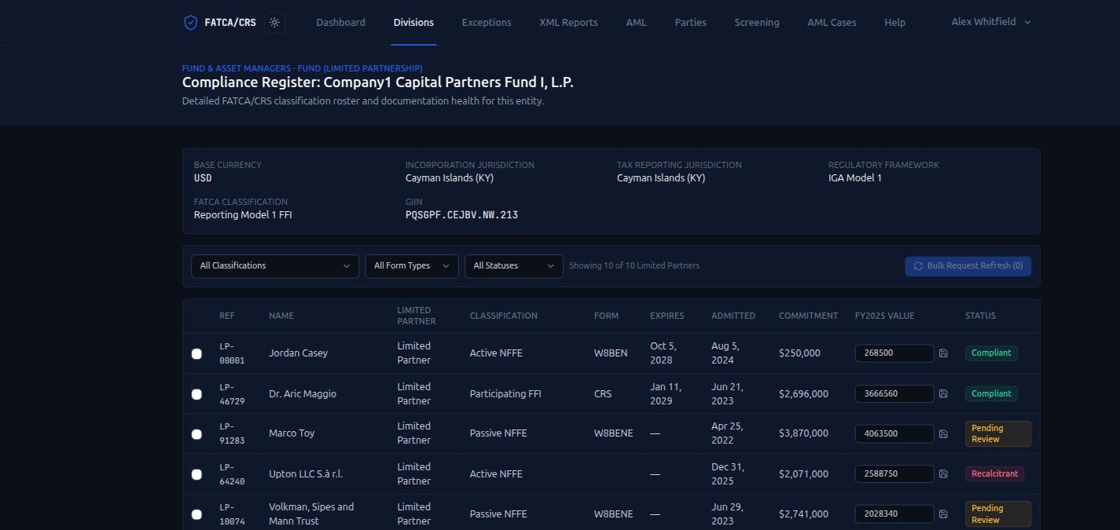Edit the FY2025 value field showing 3666560
1120x530 pixels.
pos(894,394)
